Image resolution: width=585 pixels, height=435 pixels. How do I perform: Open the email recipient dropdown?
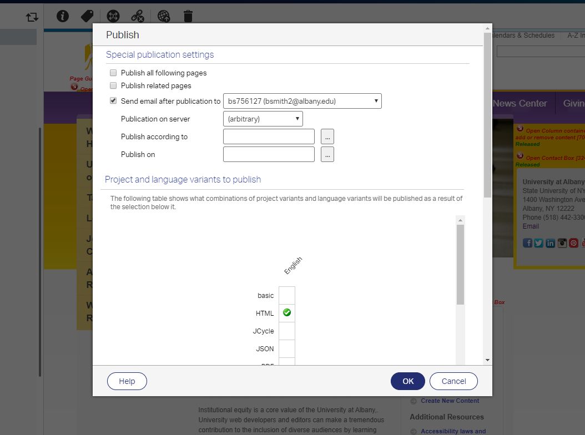302,101
